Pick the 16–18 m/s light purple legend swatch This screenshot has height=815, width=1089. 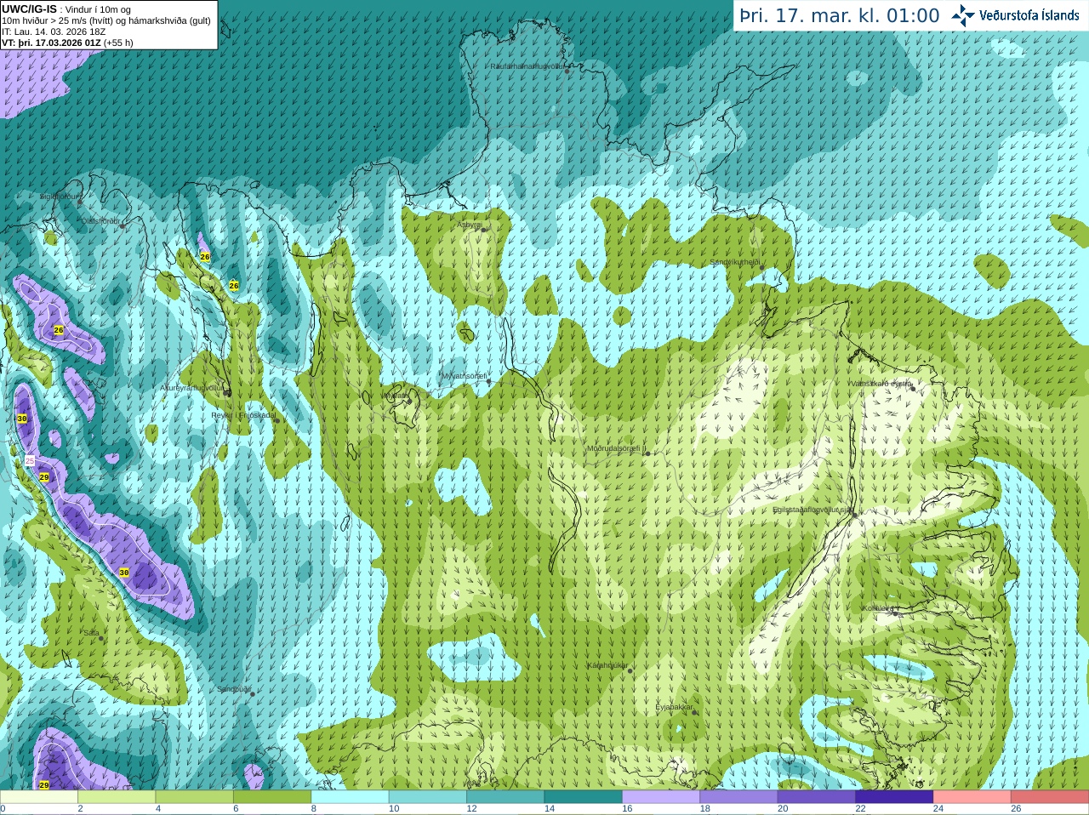[661, 797]
